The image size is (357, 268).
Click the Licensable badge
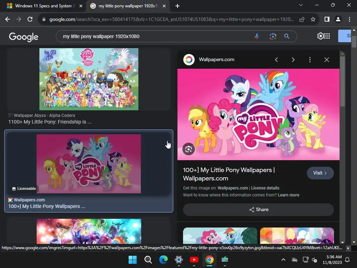tap(24, 188)
